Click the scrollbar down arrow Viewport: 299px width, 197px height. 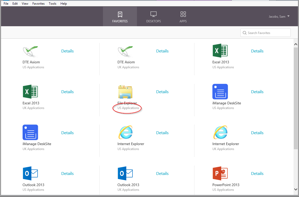tap(296, 189)
